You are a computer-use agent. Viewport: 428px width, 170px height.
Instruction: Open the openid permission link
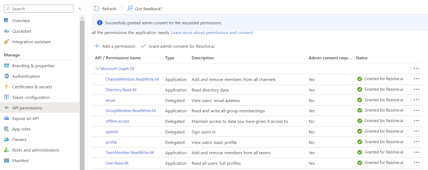(x=112, y=132)
